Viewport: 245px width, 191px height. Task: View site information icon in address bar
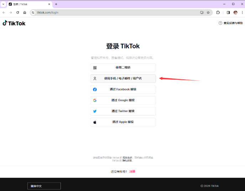tap(33, 12)
